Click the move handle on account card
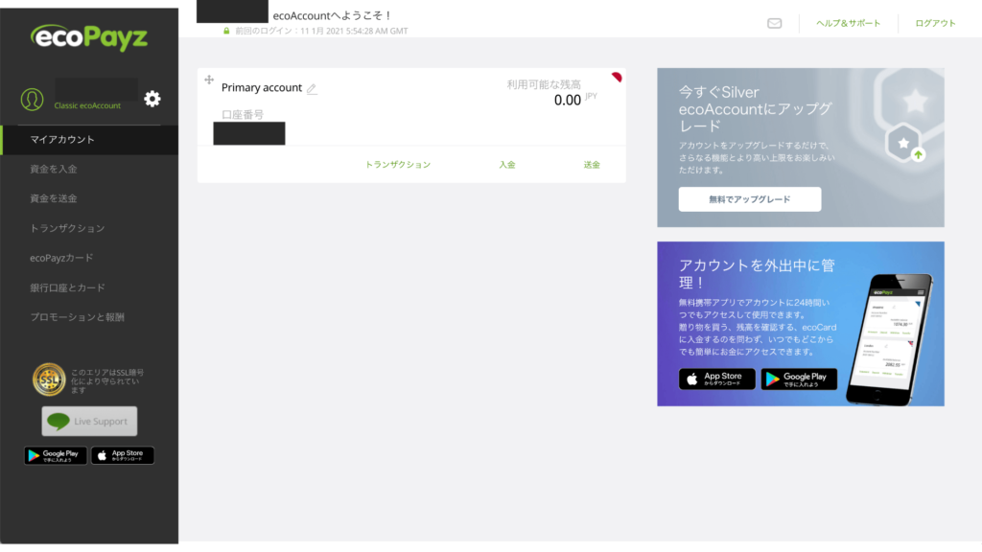982x552 pixels. point(209,80)
